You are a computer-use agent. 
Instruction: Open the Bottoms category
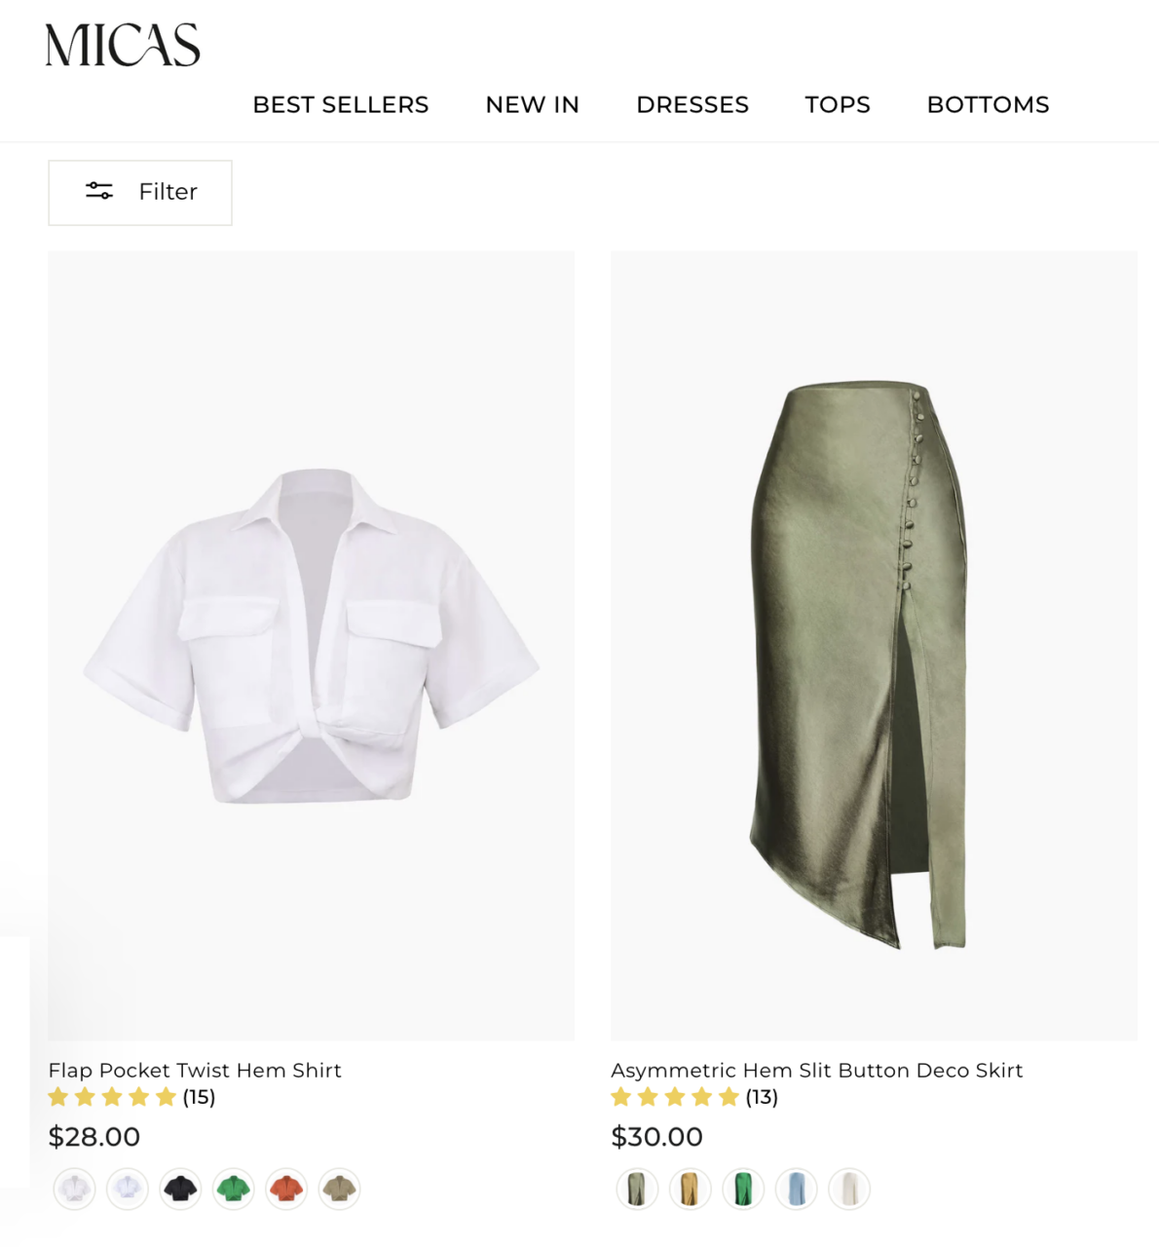988,104
